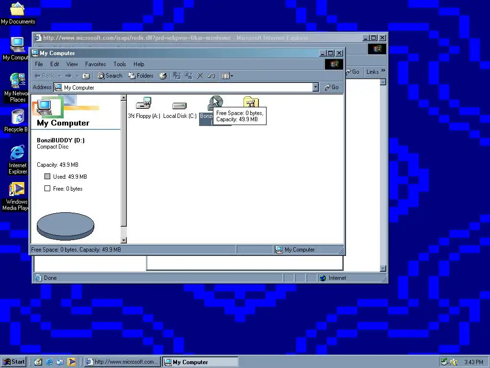Open the Edit menu
The image size is (490, 368).
55,64
